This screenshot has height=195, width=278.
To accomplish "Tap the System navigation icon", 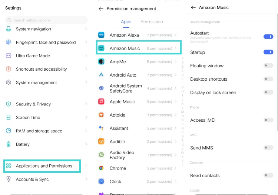I will [9, 28].
